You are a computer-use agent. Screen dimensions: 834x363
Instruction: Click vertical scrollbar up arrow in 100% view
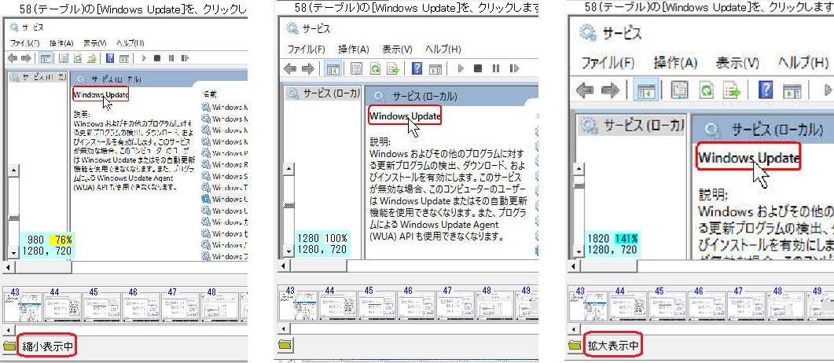[x=288, y=169]
